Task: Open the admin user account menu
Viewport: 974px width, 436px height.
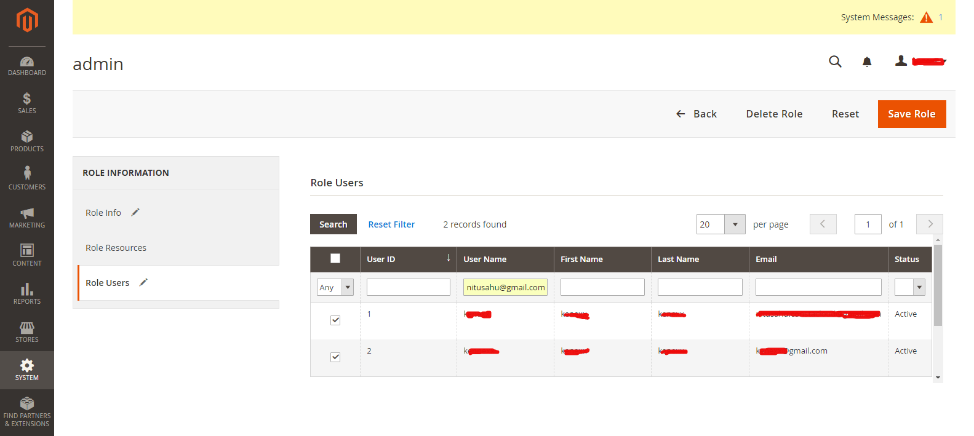Action: pos(920,61)
